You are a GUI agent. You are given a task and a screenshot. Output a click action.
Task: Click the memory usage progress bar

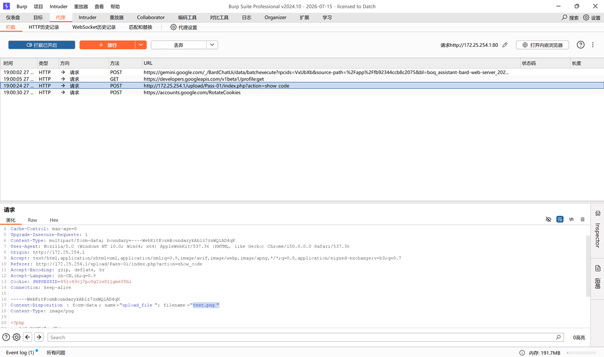[582, 353]
